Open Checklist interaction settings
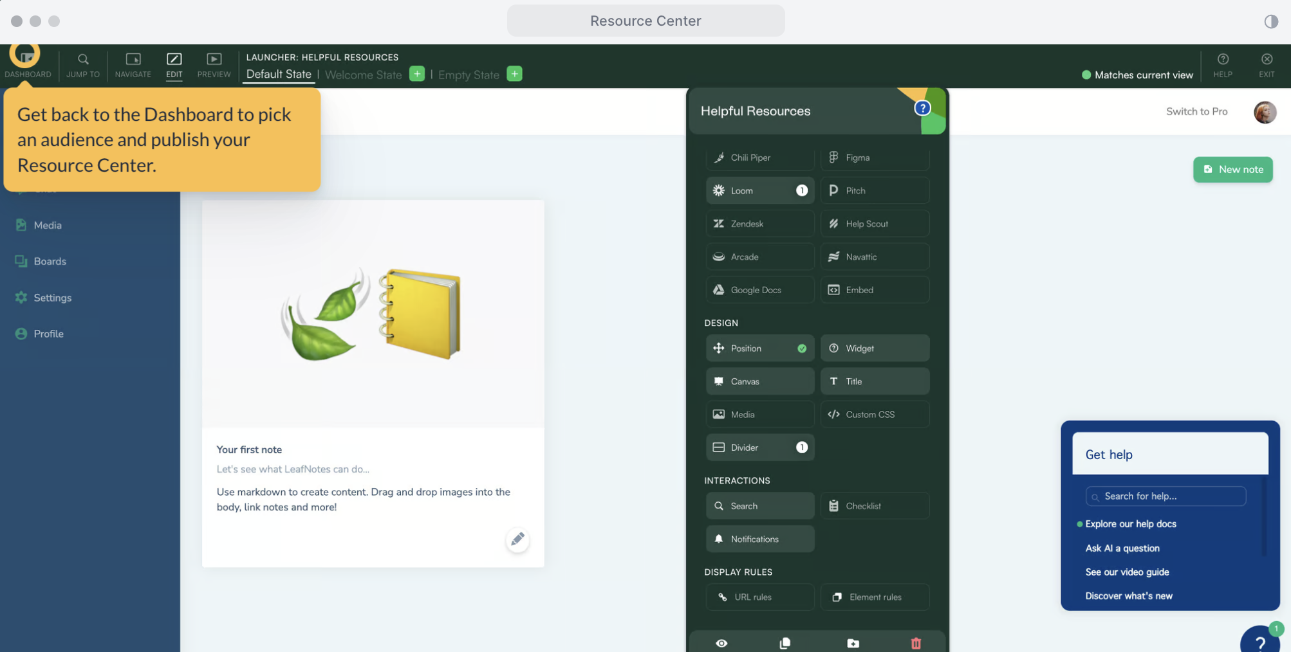 click(x=875, y=506)
